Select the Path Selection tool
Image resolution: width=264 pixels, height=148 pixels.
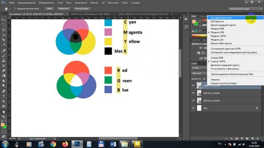(x=4, y=101)
